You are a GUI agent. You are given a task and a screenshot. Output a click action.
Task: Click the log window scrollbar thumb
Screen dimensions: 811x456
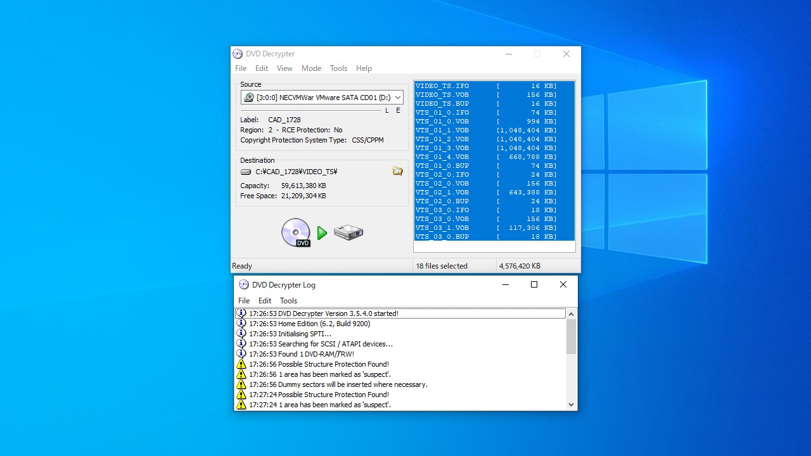pos(571,336)
